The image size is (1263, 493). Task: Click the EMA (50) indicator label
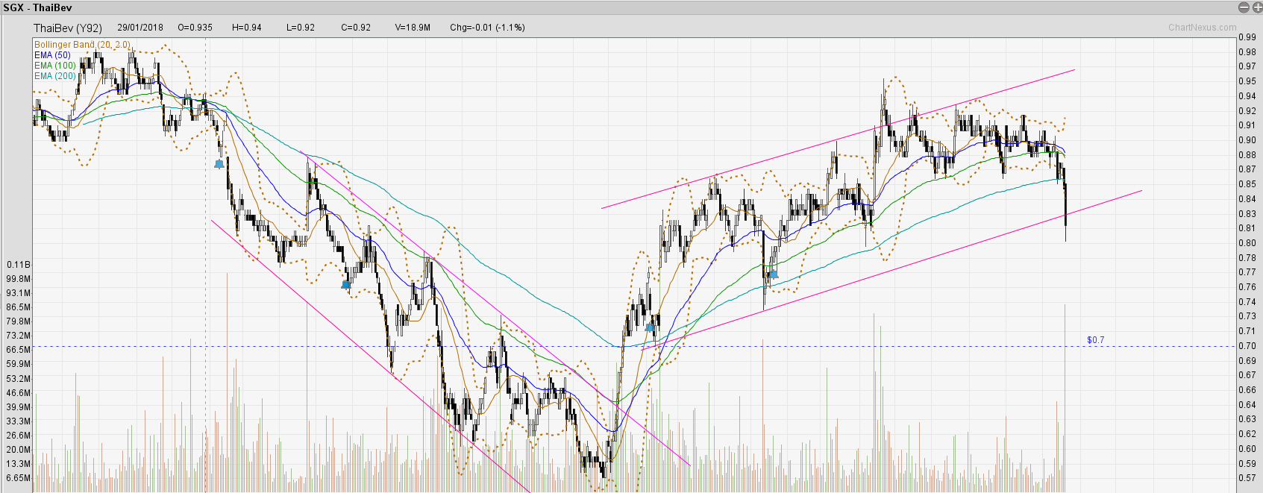coord(52,55)
